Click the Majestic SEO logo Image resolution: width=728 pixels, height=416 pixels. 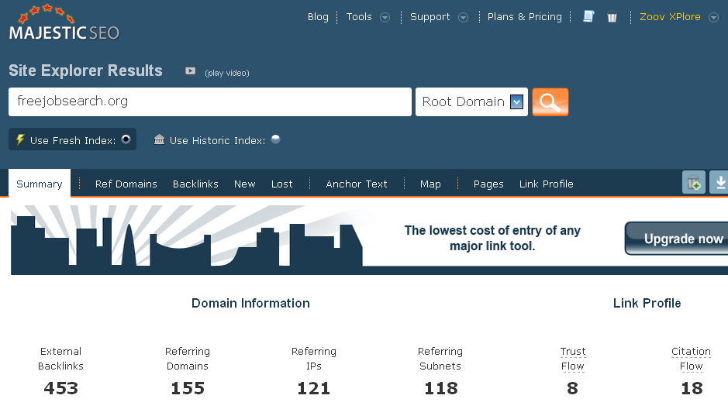(x=64, y=24)
